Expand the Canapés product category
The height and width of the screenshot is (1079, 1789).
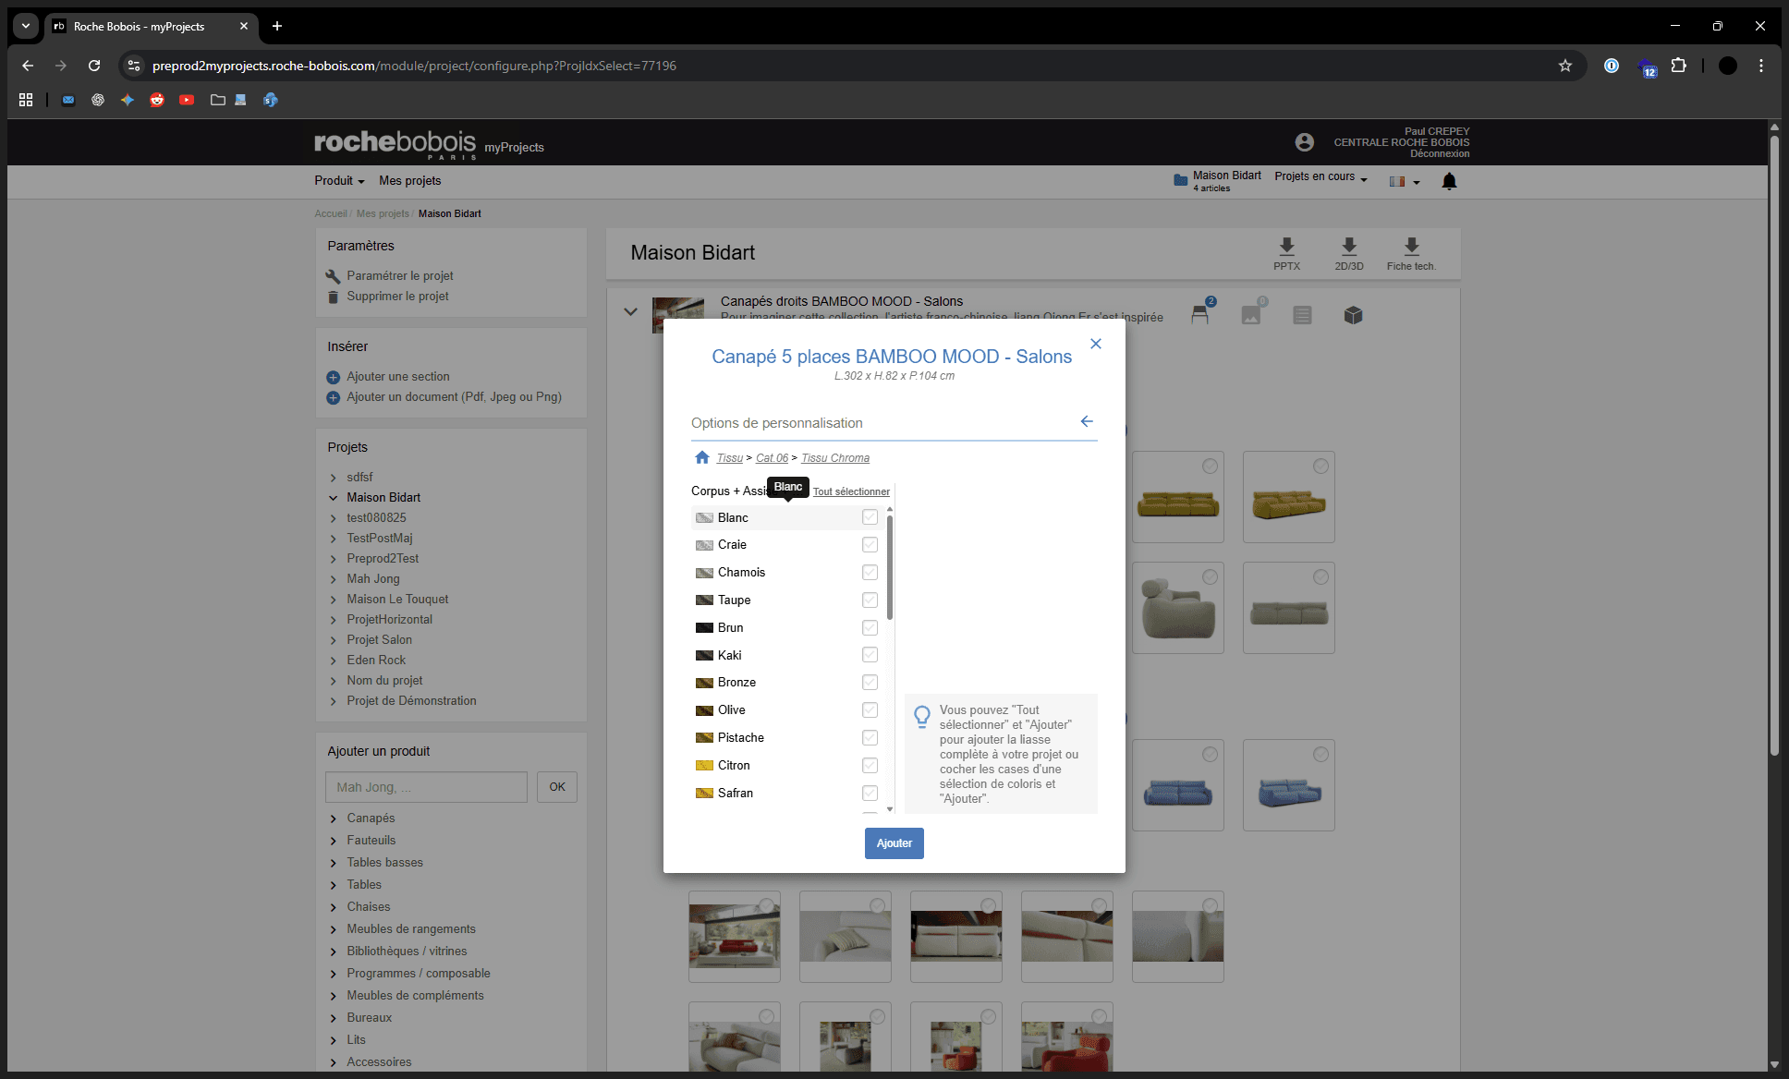(x=334, y=818)
